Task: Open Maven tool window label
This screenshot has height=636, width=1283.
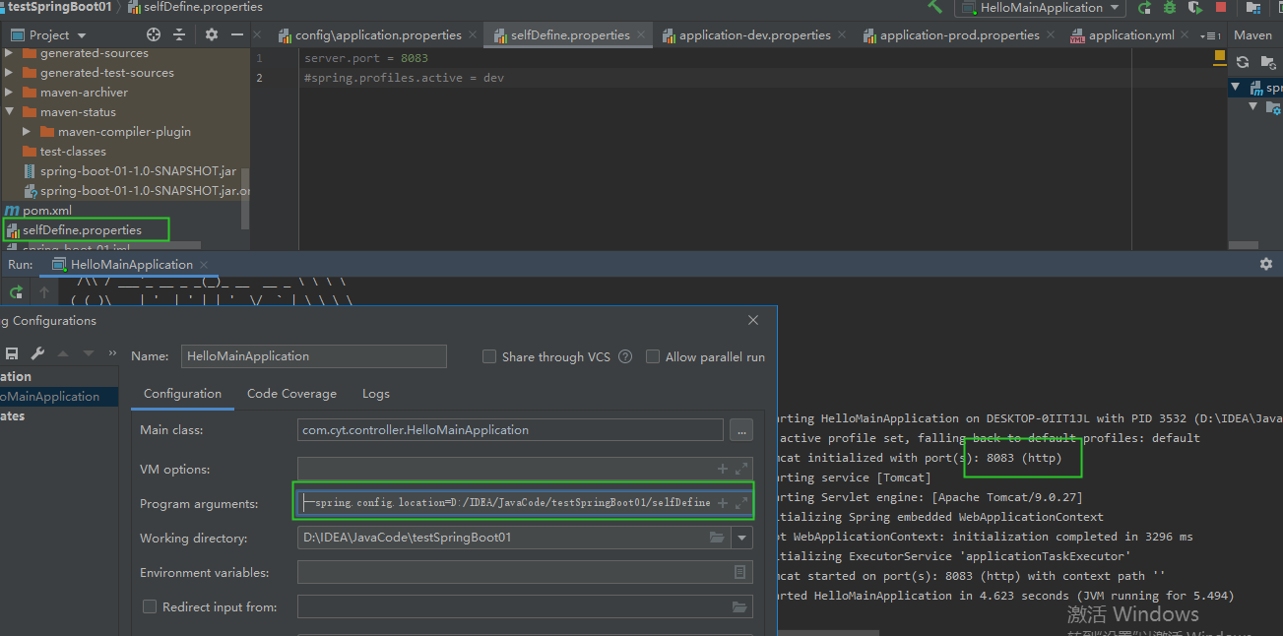Action: click(1252, 34)
